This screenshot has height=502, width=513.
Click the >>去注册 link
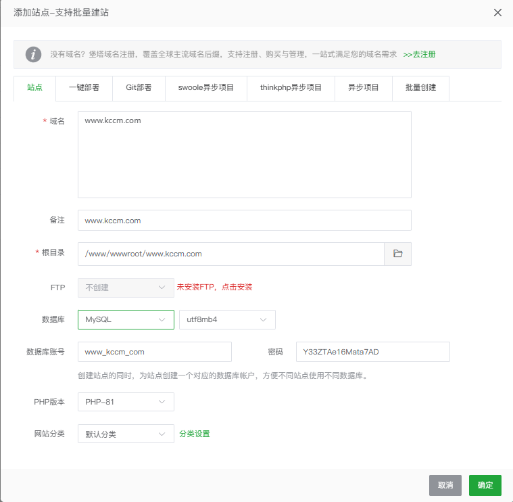(x=419, y=54)
